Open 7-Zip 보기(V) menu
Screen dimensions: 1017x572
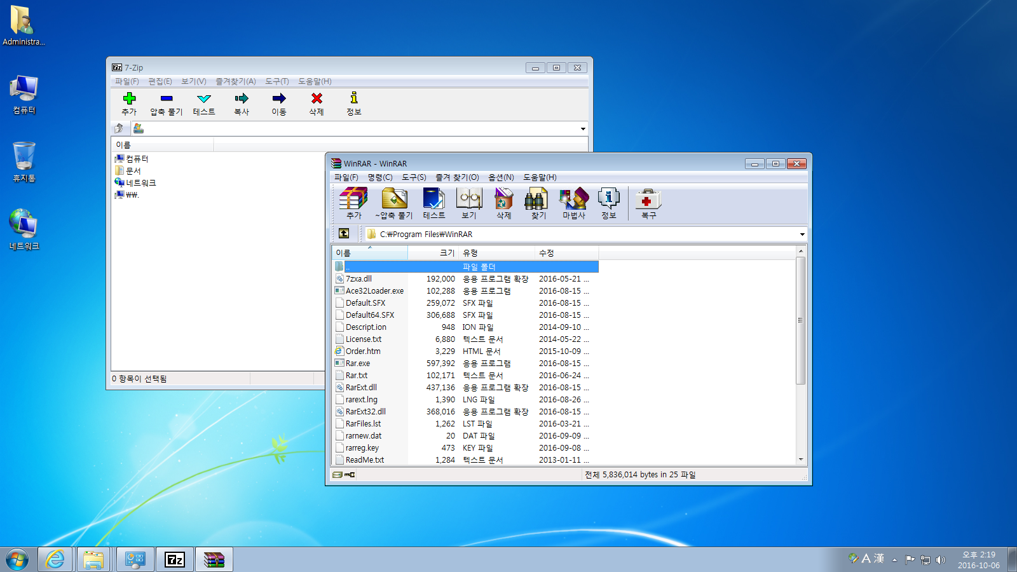[x=194, y=81]
